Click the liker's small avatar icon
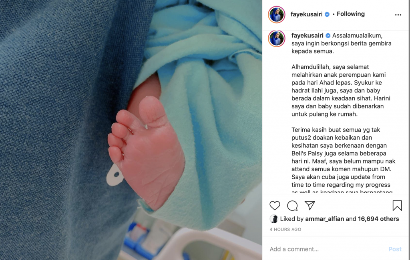 point(274,219)
